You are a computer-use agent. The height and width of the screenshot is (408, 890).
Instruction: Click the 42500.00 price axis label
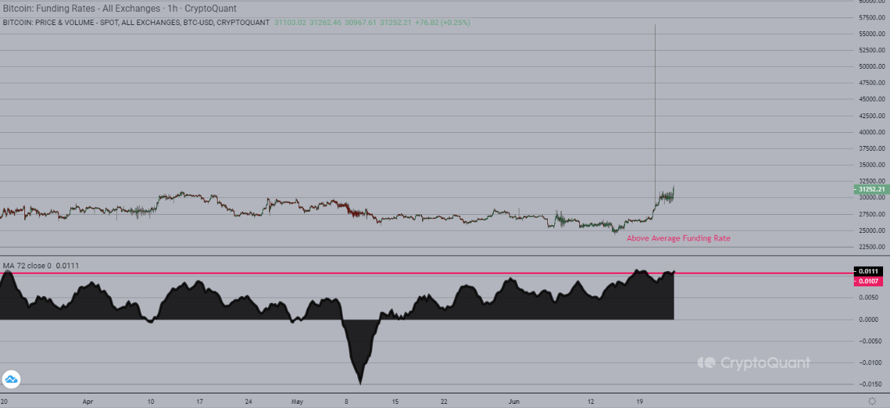coord(872,116)
